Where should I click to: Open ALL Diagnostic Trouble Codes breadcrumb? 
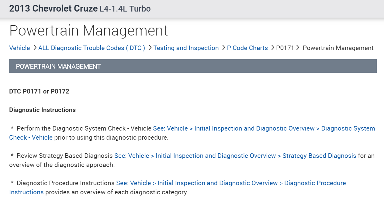tap(92, 48)
